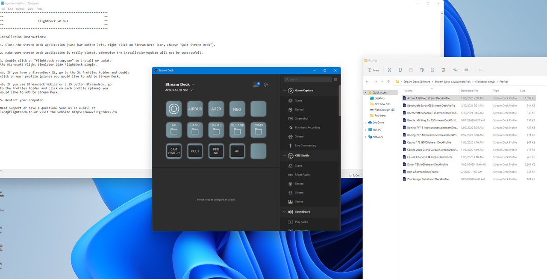
Task: Toggle the action list view icon
Action: coord(335,79)
